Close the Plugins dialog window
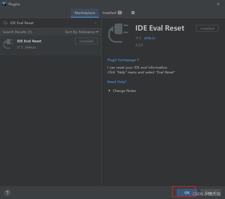The height and width of the screenshot is (199, 225). pyautogui.click(x=218, y=4)
